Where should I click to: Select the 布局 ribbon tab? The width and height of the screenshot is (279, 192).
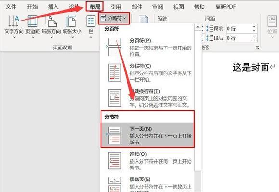pos(95,7)
